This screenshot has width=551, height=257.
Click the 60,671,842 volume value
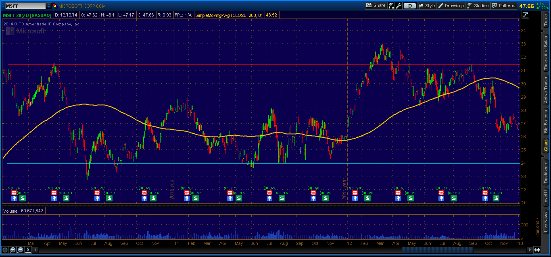click(x=32, y=211)
